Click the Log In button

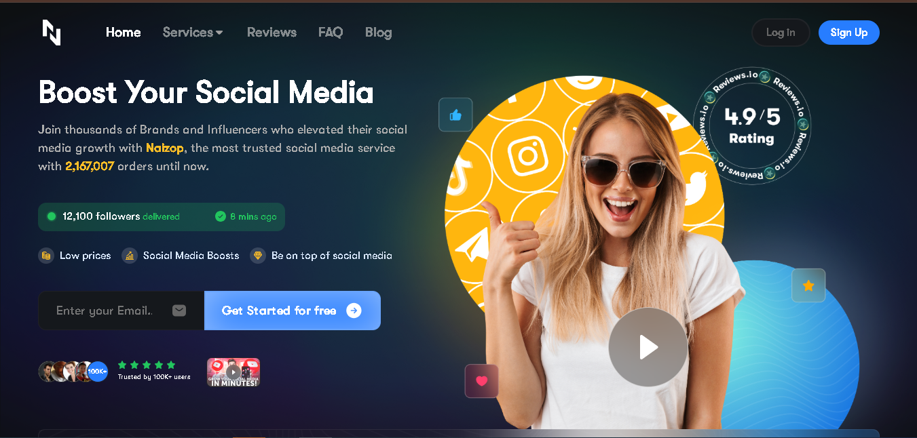pyautogui.click(x=781, y=33)
